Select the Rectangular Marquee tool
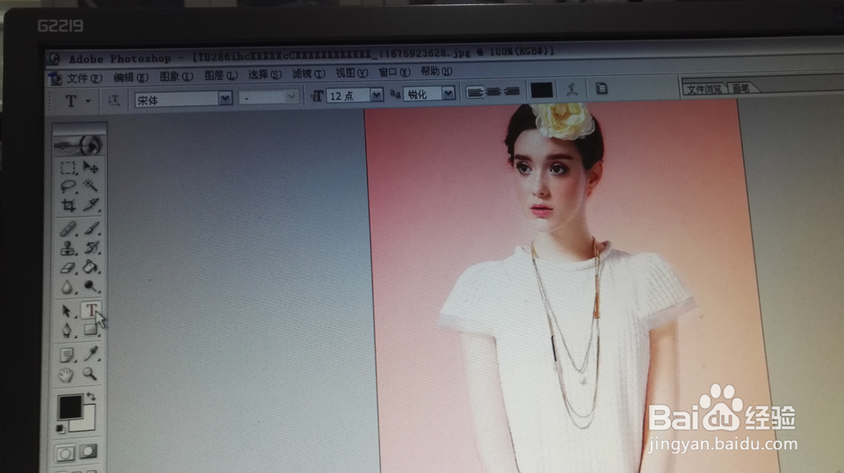The width and height of the screenshot is (844, 473). pyautogui.click(x=68, y=168)
